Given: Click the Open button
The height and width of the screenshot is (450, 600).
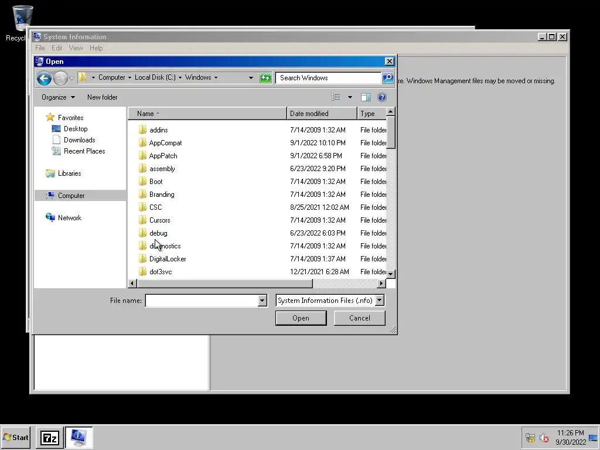Looking at the screenshot, I should click(x=301, y=318).
